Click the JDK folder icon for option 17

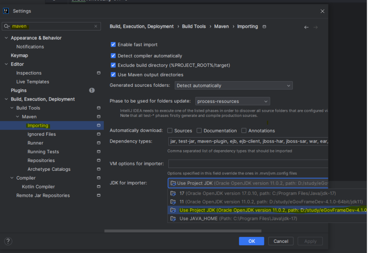pos(173,193)
